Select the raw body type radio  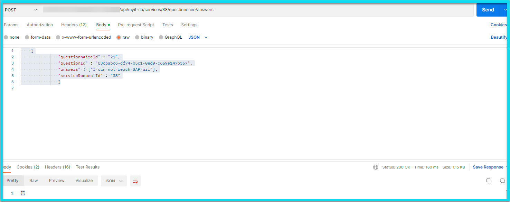119,37
